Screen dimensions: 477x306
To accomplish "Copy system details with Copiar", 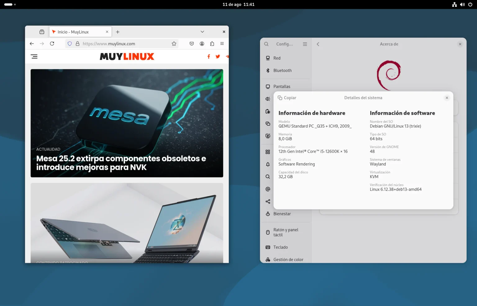I will 287,98.
